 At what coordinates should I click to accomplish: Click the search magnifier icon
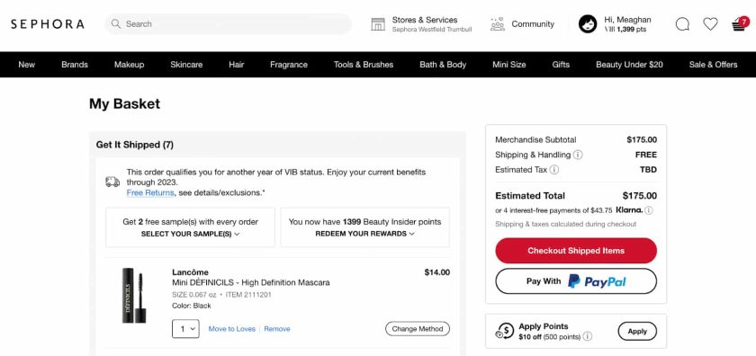click(x=116, y=23)
